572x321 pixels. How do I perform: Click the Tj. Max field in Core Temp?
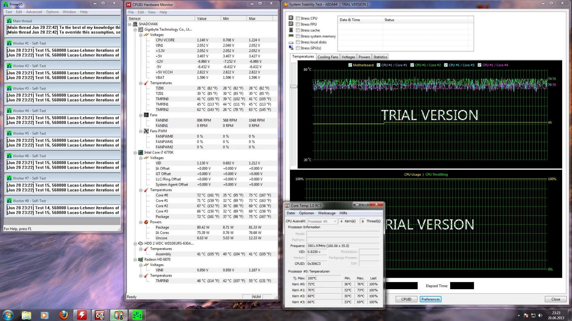324,278
